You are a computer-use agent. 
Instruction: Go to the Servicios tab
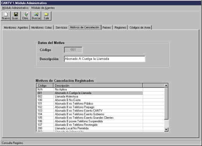pyautogui.click(x=61, y=28)
